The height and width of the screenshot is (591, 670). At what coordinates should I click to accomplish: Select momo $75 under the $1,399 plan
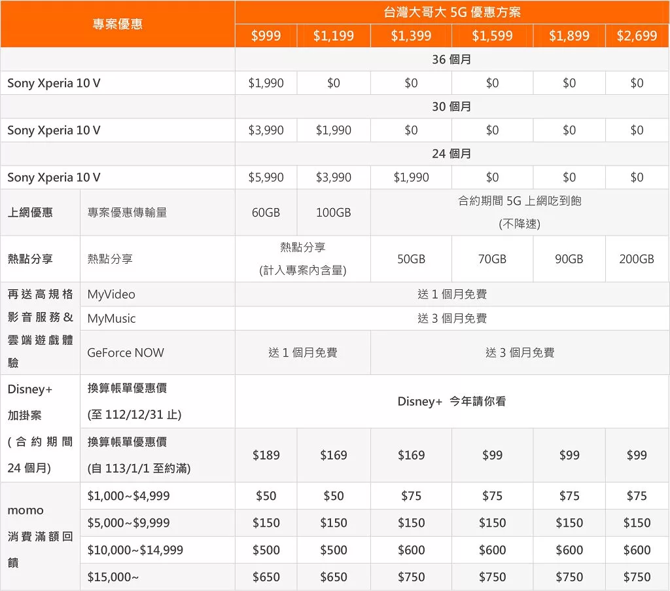[411, 495]
